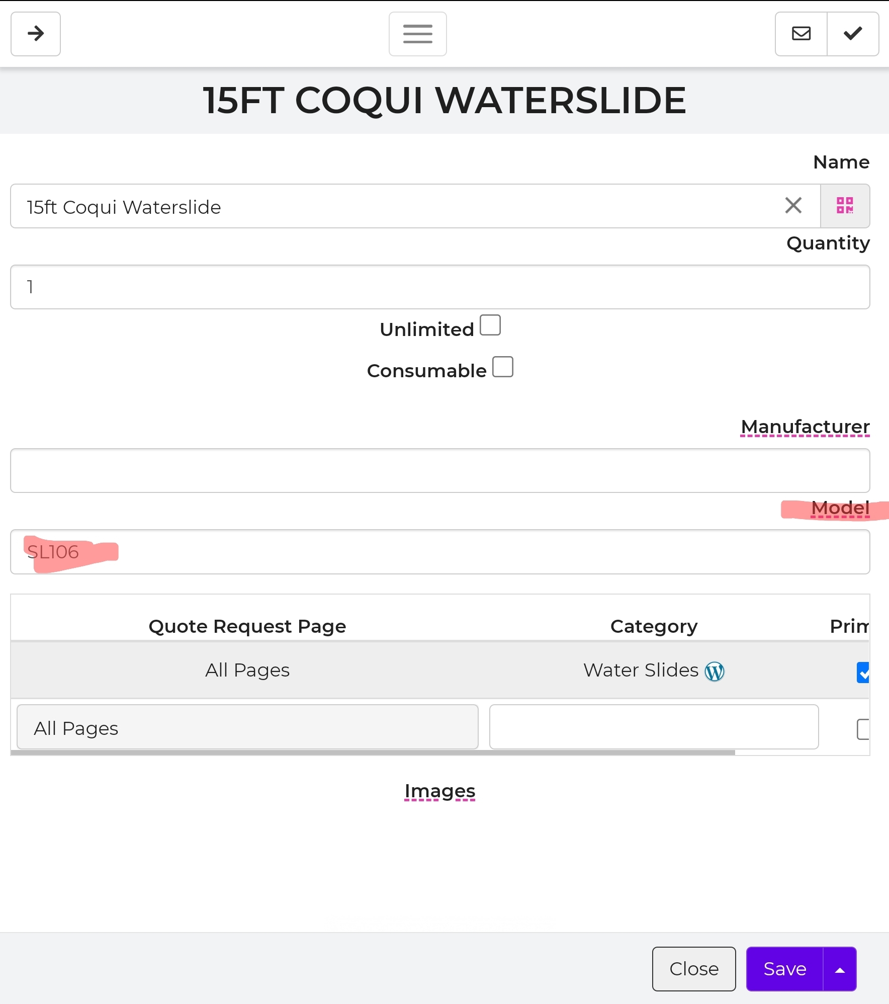Uncheck the Primary checkbox for Water Slides

tap(863, 672)
